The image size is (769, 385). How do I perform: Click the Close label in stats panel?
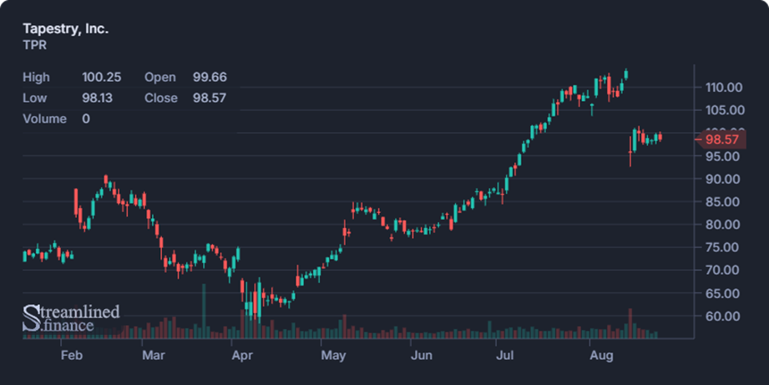click(161, 98)
